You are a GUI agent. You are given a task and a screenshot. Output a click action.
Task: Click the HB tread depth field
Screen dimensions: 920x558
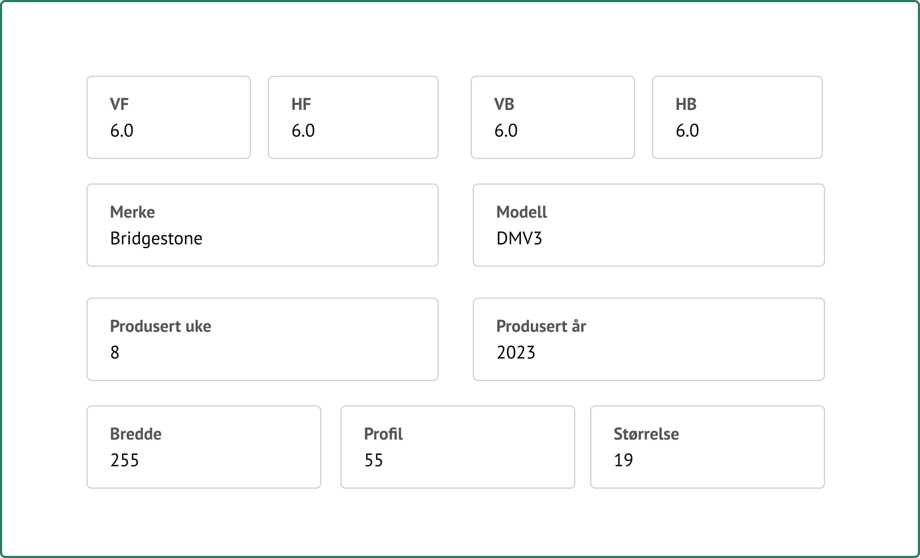coord(737,117)
